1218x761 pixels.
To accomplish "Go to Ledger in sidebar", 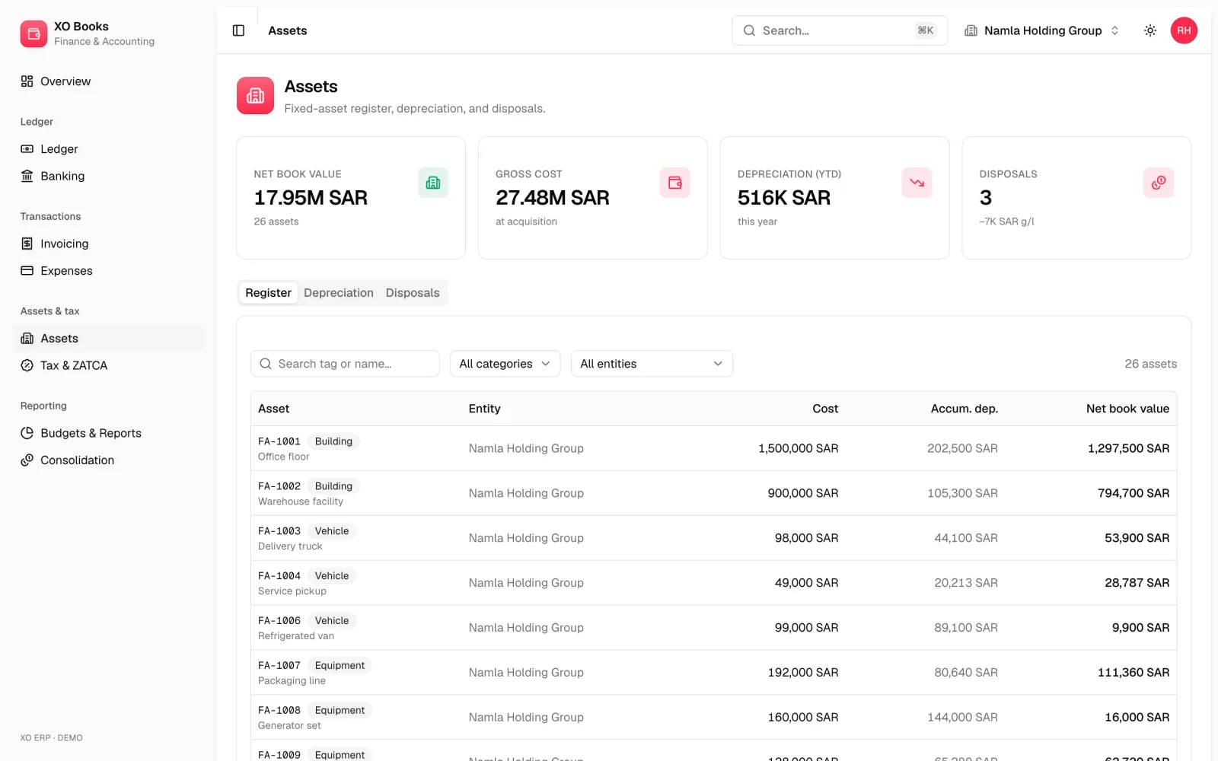I will pyautogui.click(x=108, y=149).
